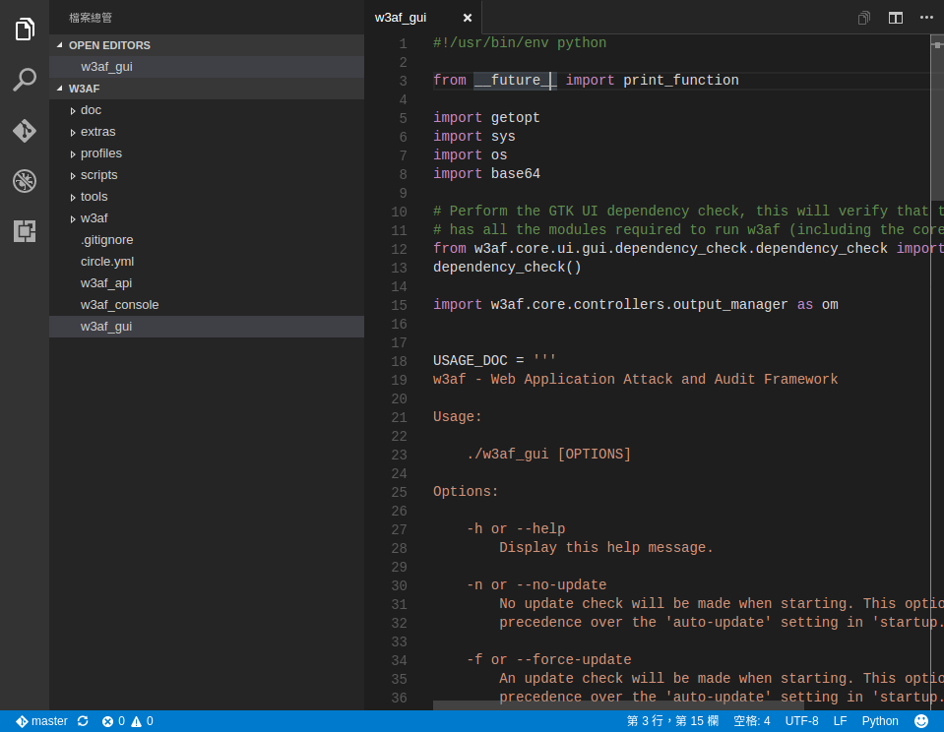Expand the scripts folder

pyautogui.click(x=98, y=175)
